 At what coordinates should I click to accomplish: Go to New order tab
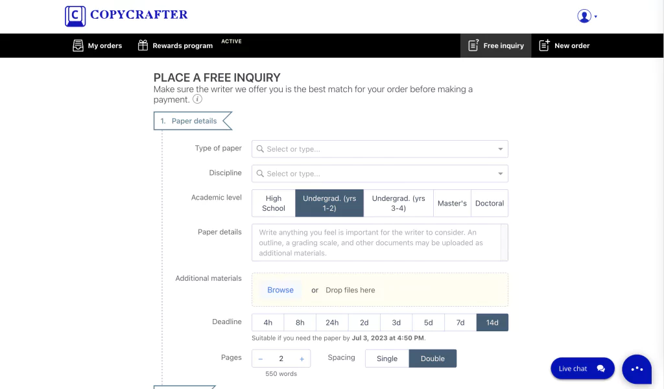tap(564, 46)
